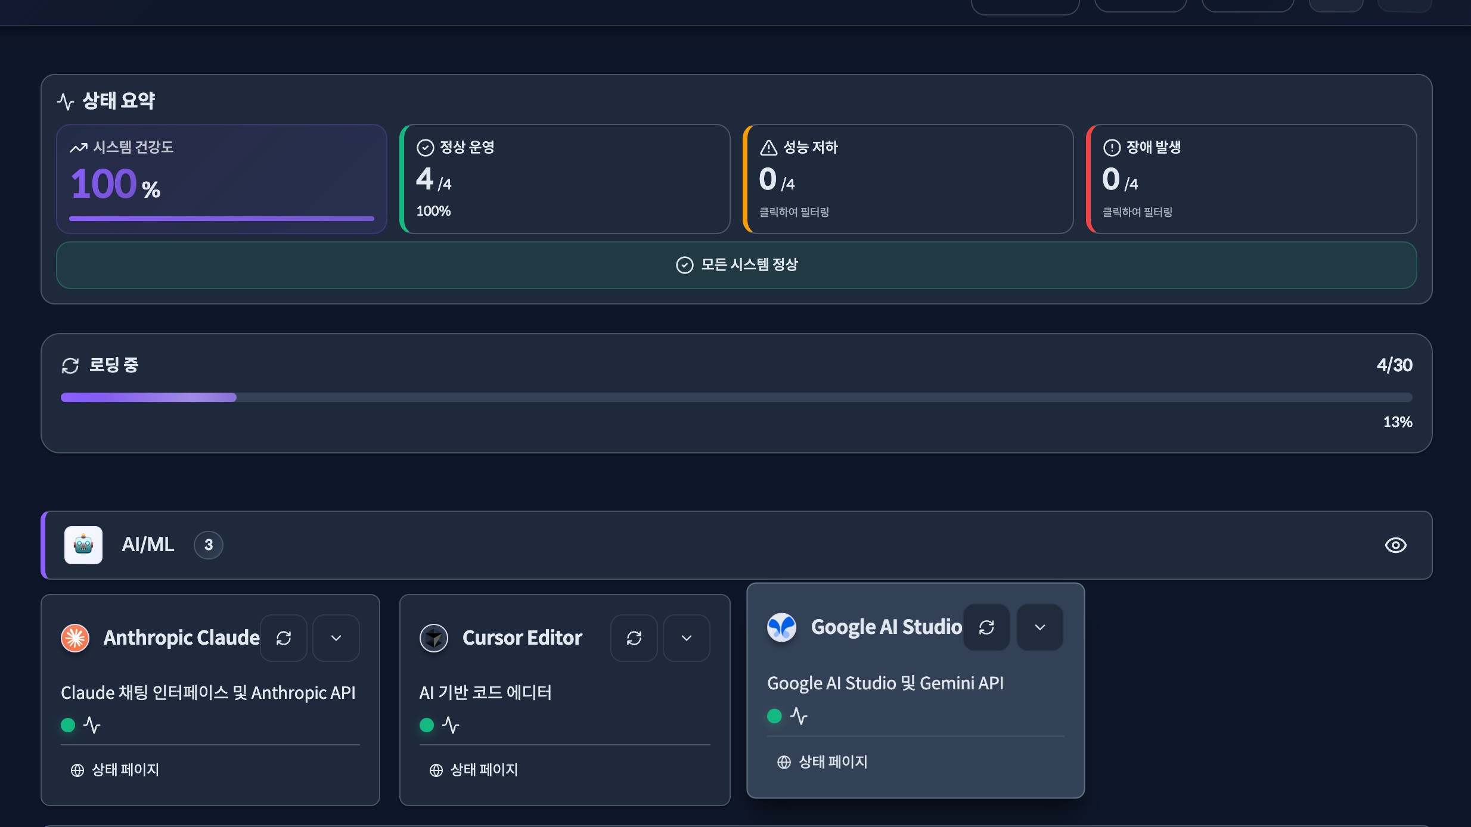The height and width of the screenshot is (827, 1471).
Task: Refresh the Google AI Studio status
Action: [x=986, y=627]
